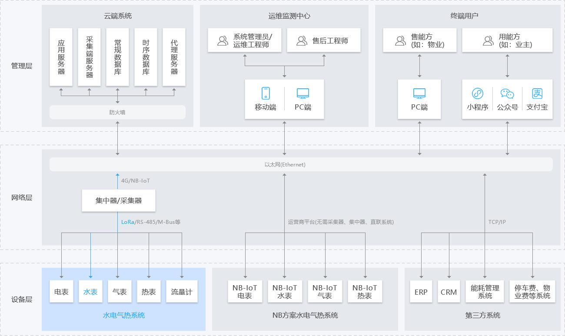This screenshot has width=565, height=336.
Task: Select the 小程序 mini program icon
Action: [478, 93]
